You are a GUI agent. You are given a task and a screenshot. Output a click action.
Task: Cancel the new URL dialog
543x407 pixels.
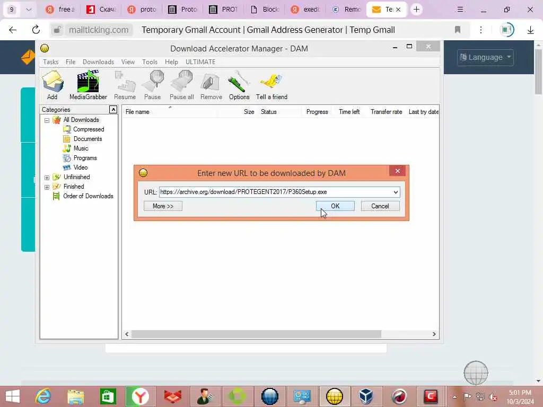pos(380,206)
